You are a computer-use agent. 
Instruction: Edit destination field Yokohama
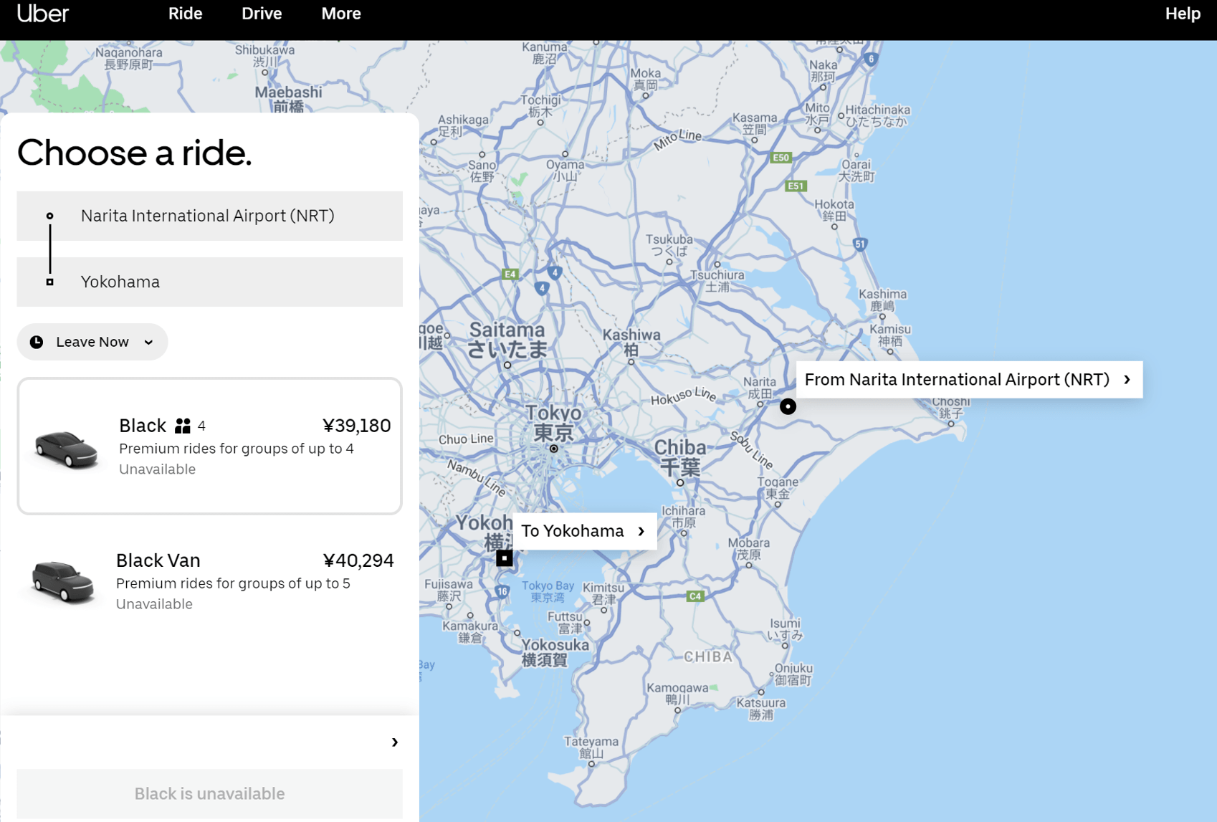pos(209,282)
